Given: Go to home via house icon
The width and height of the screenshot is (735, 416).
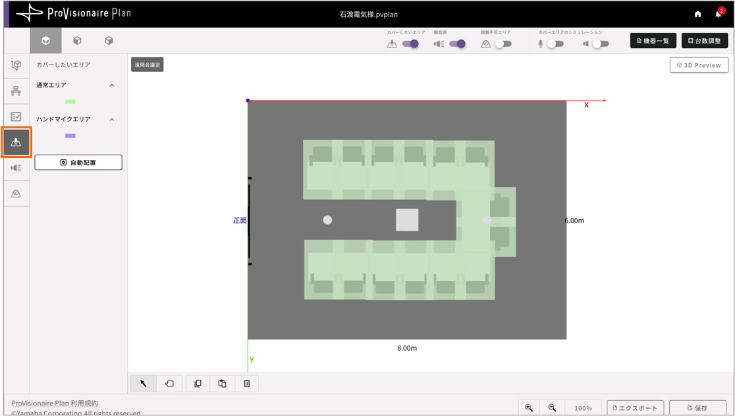Looking at the screenshot, I should [698, 14].
